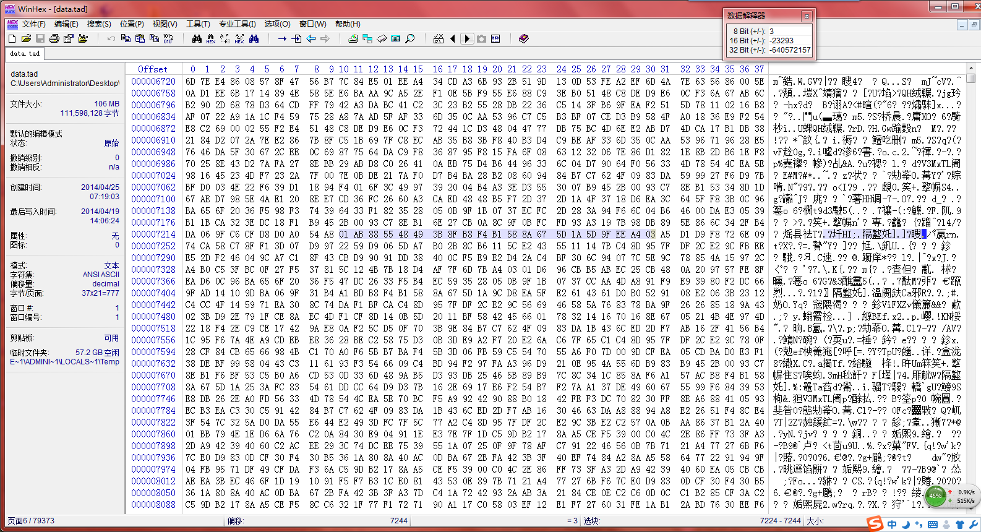This screenshot has width=981, height=532.
Task: Click the Sogou input method S icon
Action: [875, 523]
